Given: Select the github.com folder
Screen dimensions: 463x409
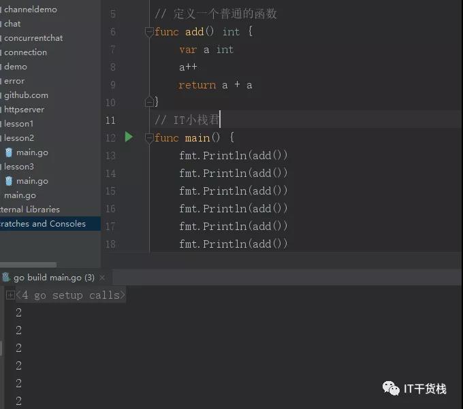Looking at the screenshot, I should (x=26, y=95).
